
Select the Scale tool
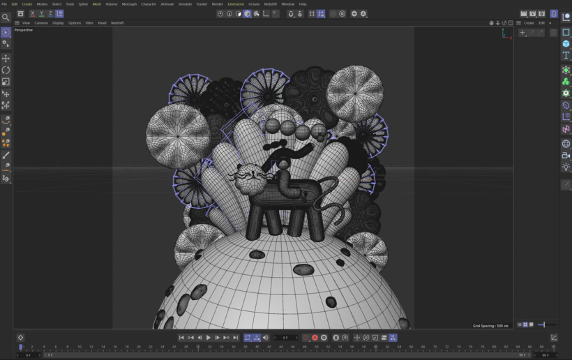click(x=6, y=82)
